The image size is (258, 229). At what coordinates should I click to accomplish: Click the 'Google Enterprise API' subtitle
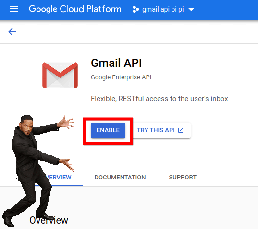tap(121, 77)
